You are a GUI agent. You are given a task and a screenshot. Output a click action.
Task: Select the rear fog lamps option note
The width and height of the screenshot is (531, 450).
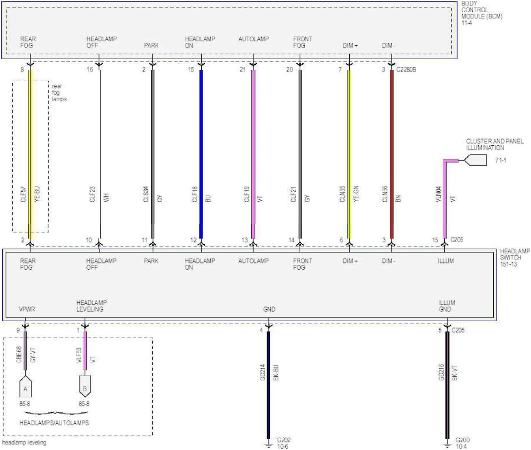pyautogui.click(x=59, y=93)
